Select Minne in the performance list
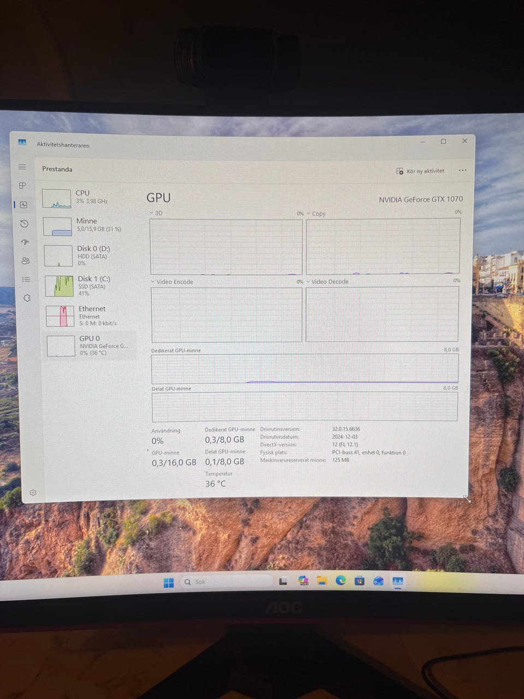This screenshot has width=524, height=699. 88,226
